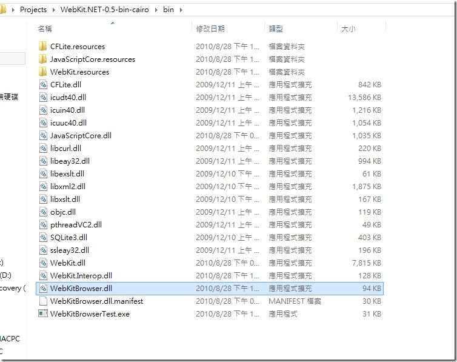The height and width of the screenshot is (362, 457).
Task: Select the libxslt.dll file icon
Action: (43, 199)
